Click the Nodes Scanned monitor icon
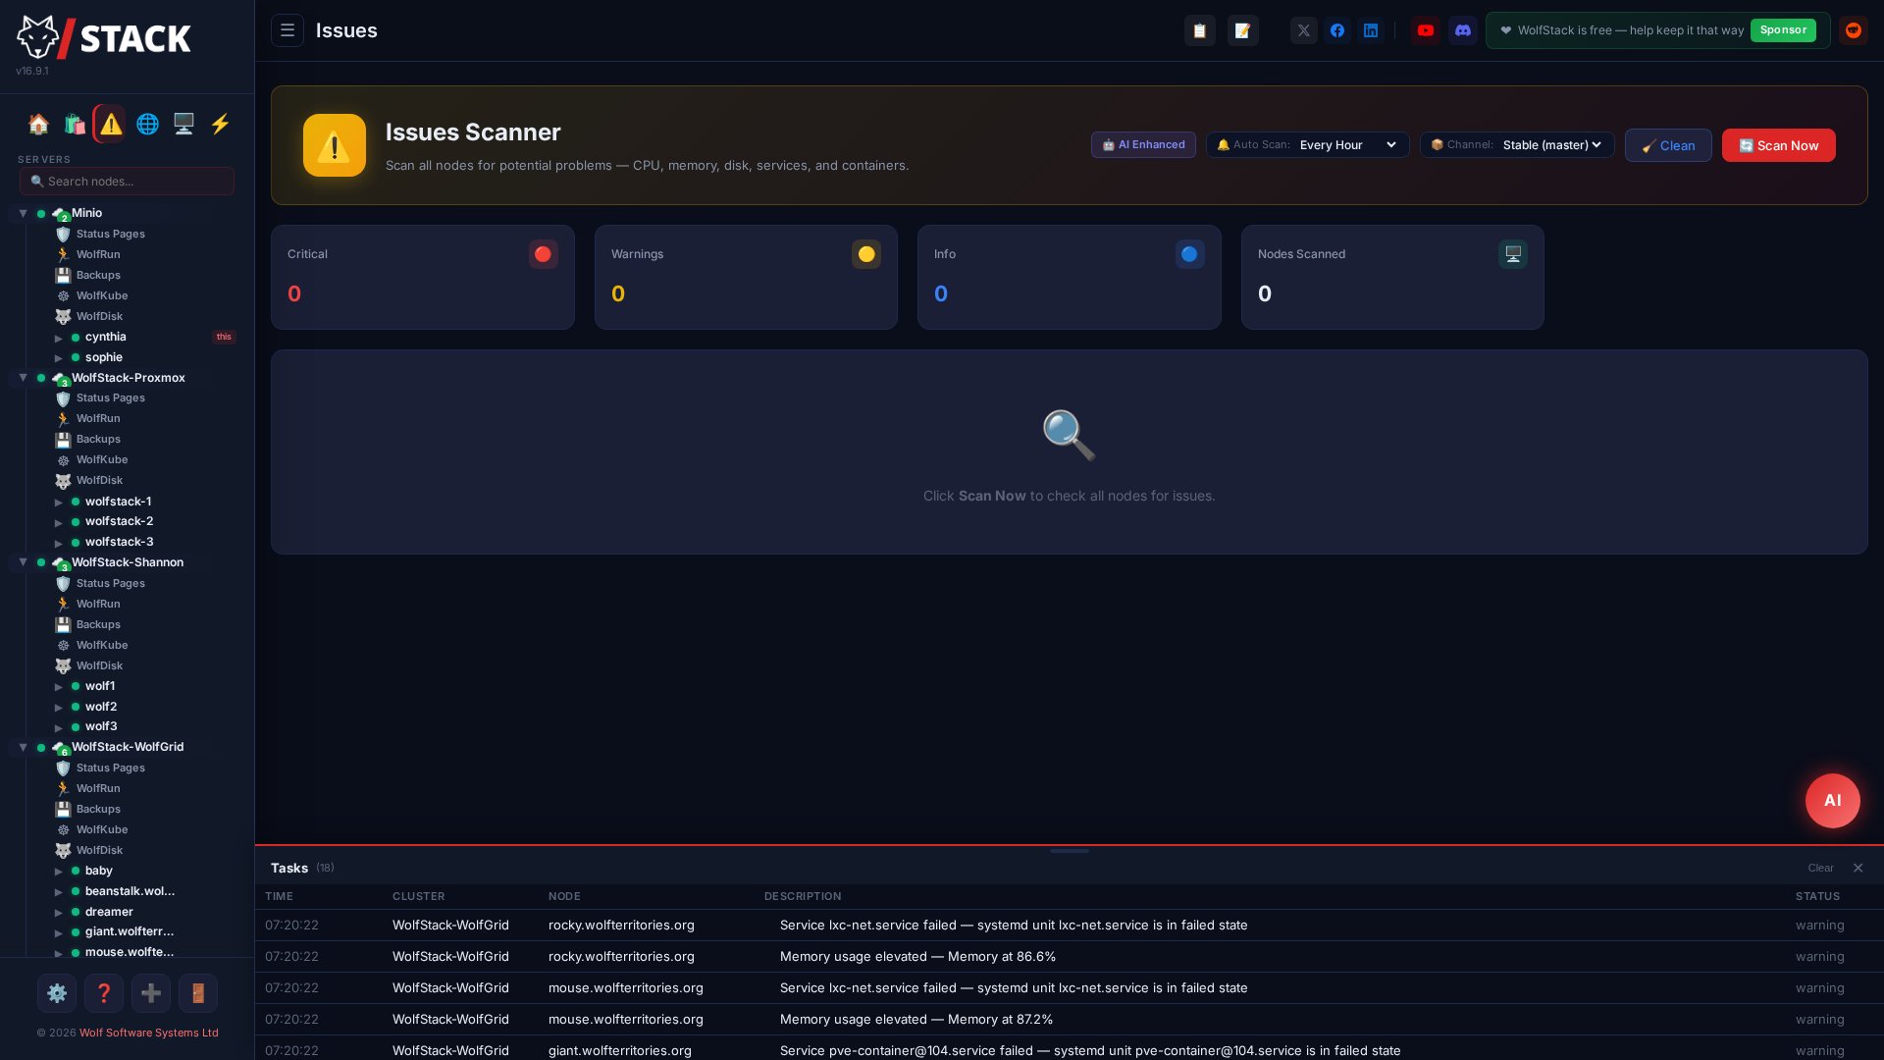The width and height of the screenshot is (1884, 1060). pos(1513,254)
